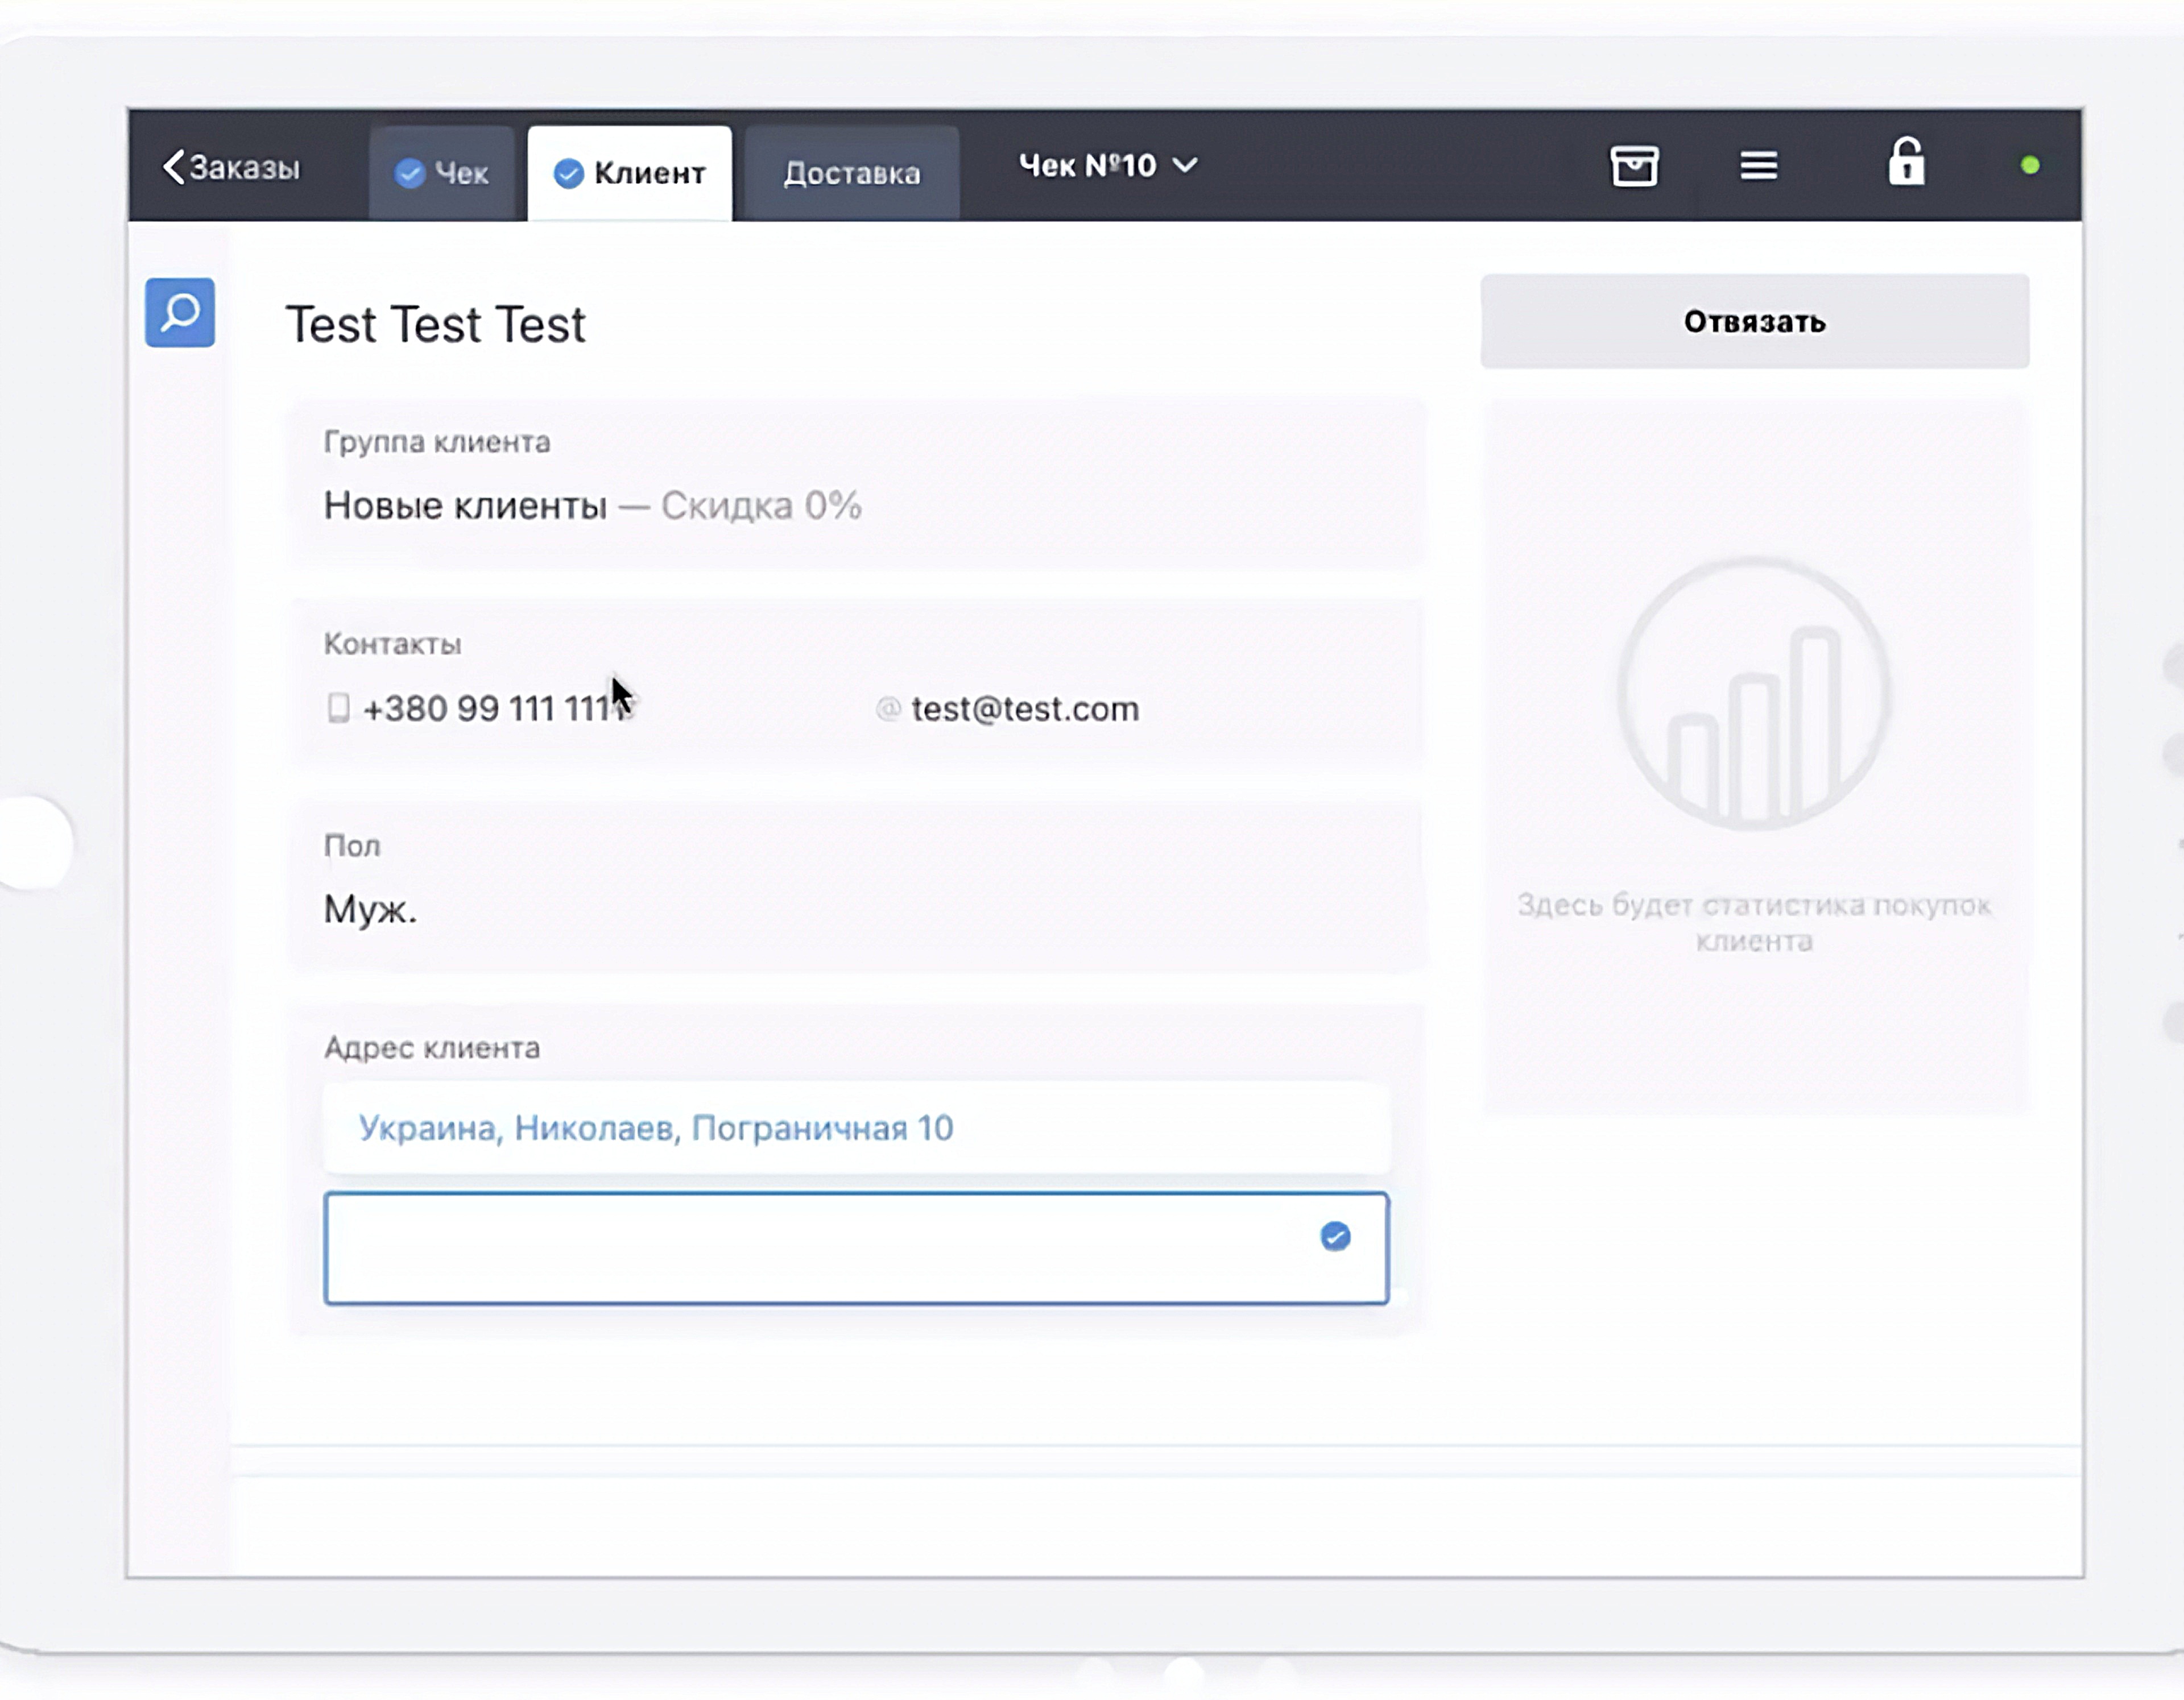The width and height of the screenshot is (2184, 1700).
Task: Click the blue client search icon
Action: point(180,312)
